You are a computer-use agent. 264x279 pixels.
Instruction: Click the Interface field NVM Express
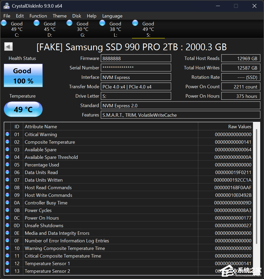[x=136, y=77]
